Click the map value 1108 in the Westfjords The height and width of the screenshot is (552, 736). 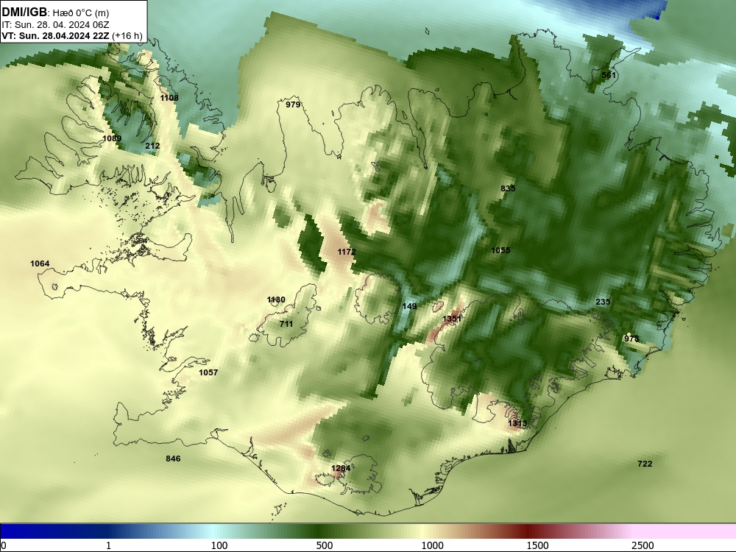click(169, 98)
